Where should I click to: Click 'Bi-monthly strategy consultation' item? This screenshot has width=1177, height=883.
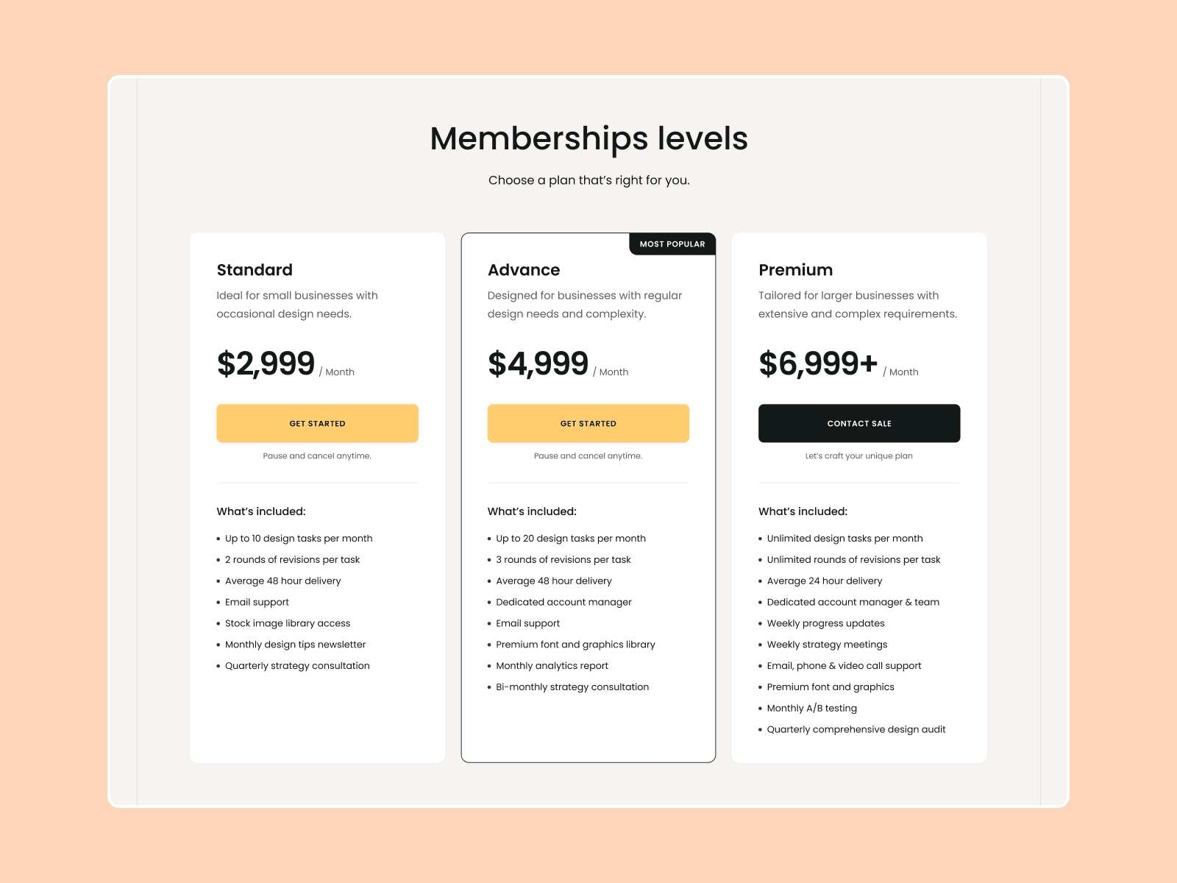click(x=572, y=687)
